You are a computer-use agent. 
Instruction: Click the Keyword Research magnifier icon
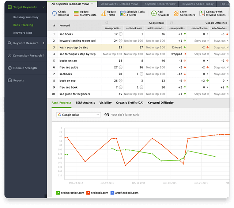[x=10, y=43]
